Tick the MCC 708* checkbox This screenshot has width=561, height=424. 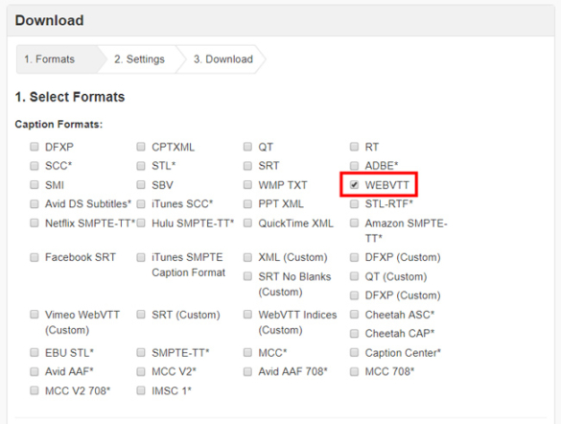(x=354, y=371)
